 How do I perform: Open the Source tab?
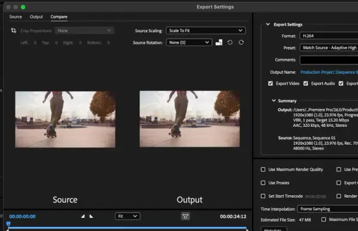(x=16, y=17)
